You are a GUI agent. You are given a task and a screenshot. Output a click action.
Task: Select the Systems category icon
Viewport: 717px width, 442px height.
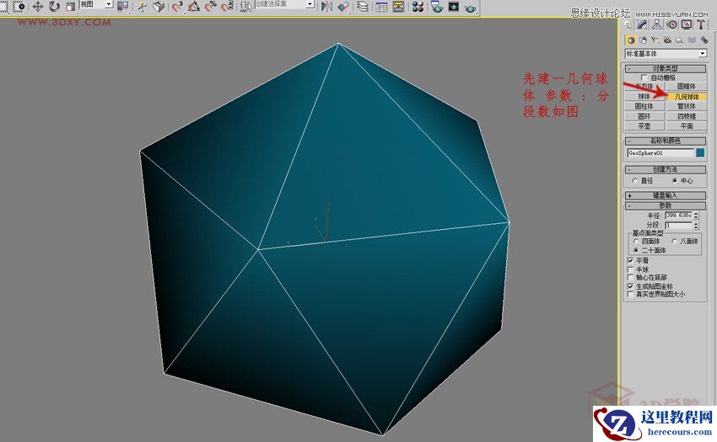coord(704,40)
